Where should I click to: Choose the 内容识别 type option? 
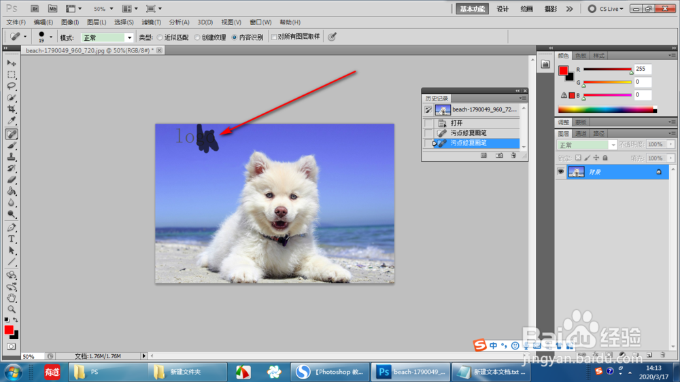point(234,37)
